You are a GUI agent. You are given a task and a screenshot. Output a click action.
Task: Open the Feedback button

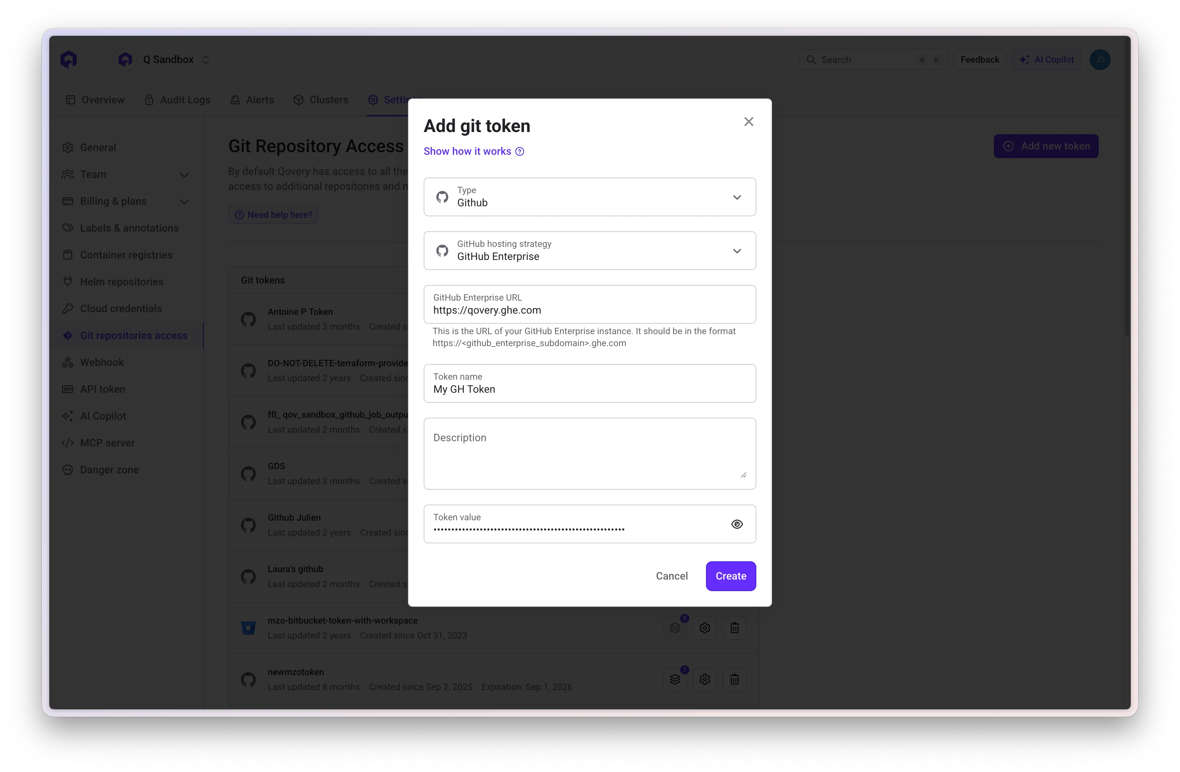point(979,60)
